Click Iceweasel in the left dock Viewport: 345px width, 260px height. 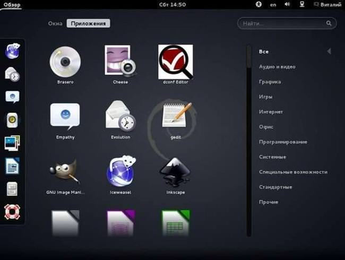13,51
